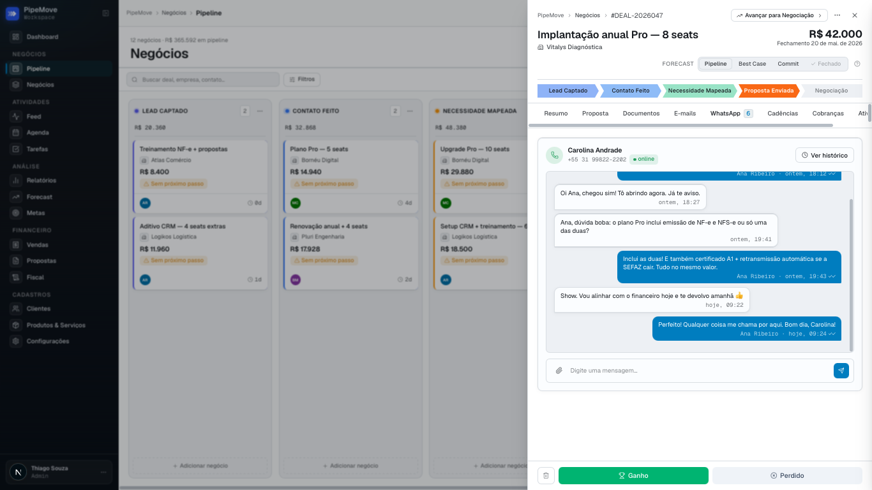This screenshot has height=490, width=872.
Task: Send the WhatsApp message with paper-plane button
Action: [841, 371]
